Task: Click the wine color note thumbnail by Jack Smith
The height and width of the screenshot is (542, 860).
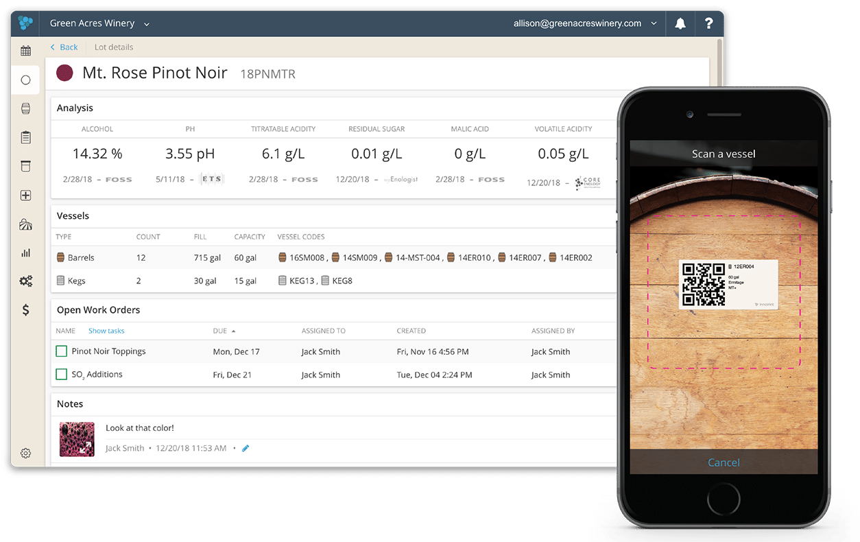Action: tap(76, 438)
